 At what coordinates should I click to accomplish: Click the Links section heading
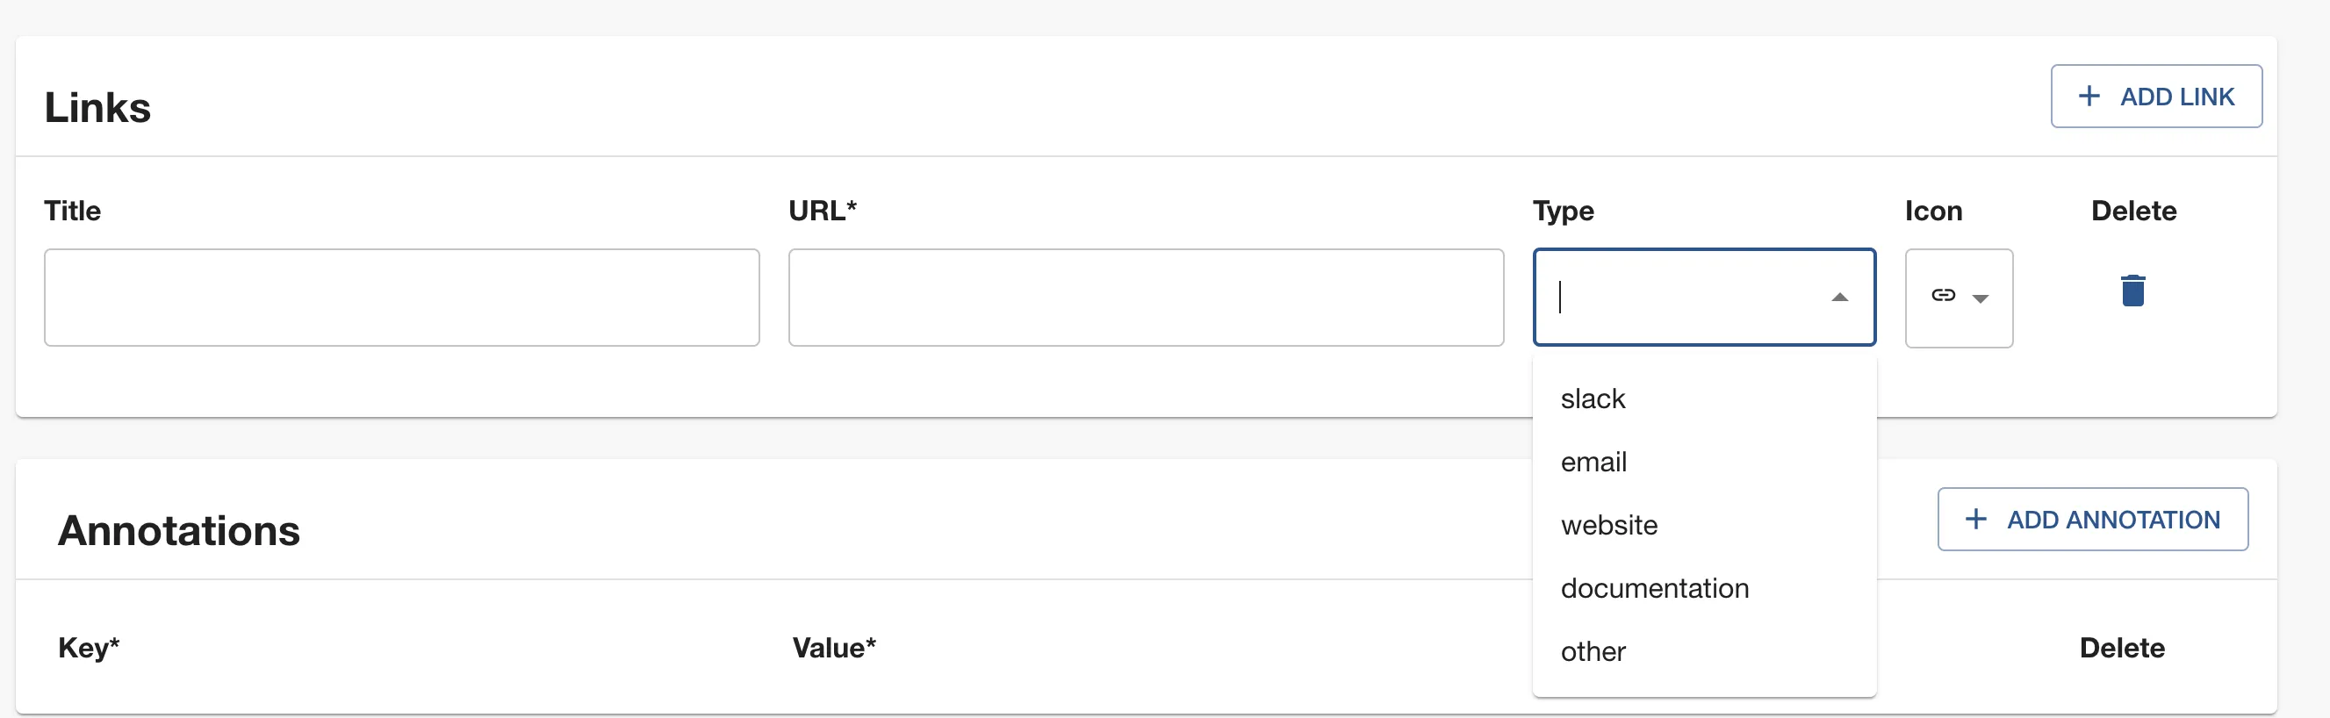[x=97, y=108]
